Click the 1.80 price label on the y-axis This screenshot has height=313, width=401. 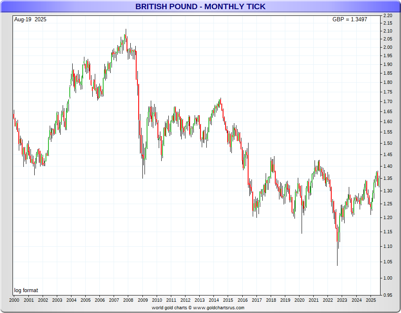click(388, 83)
